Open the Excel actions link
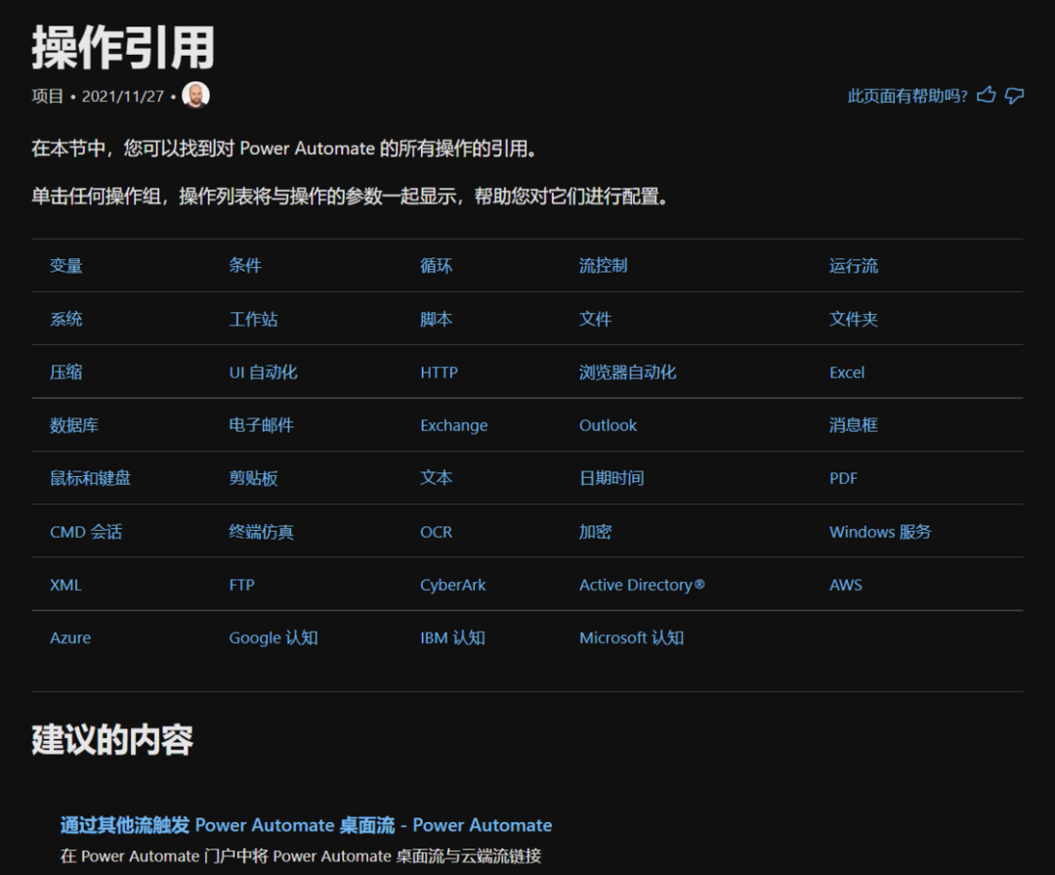 tap(846, 372)
